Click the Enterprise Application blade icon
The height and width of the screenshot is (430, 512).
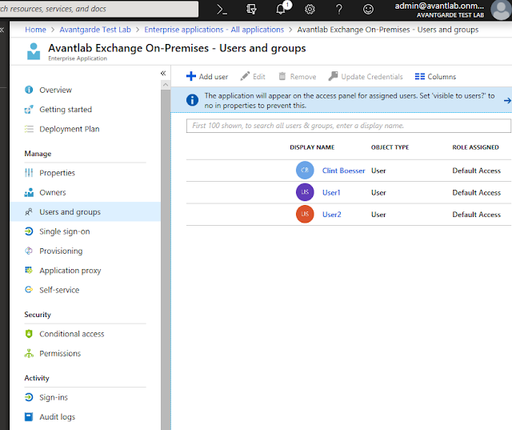pos(34,51)
